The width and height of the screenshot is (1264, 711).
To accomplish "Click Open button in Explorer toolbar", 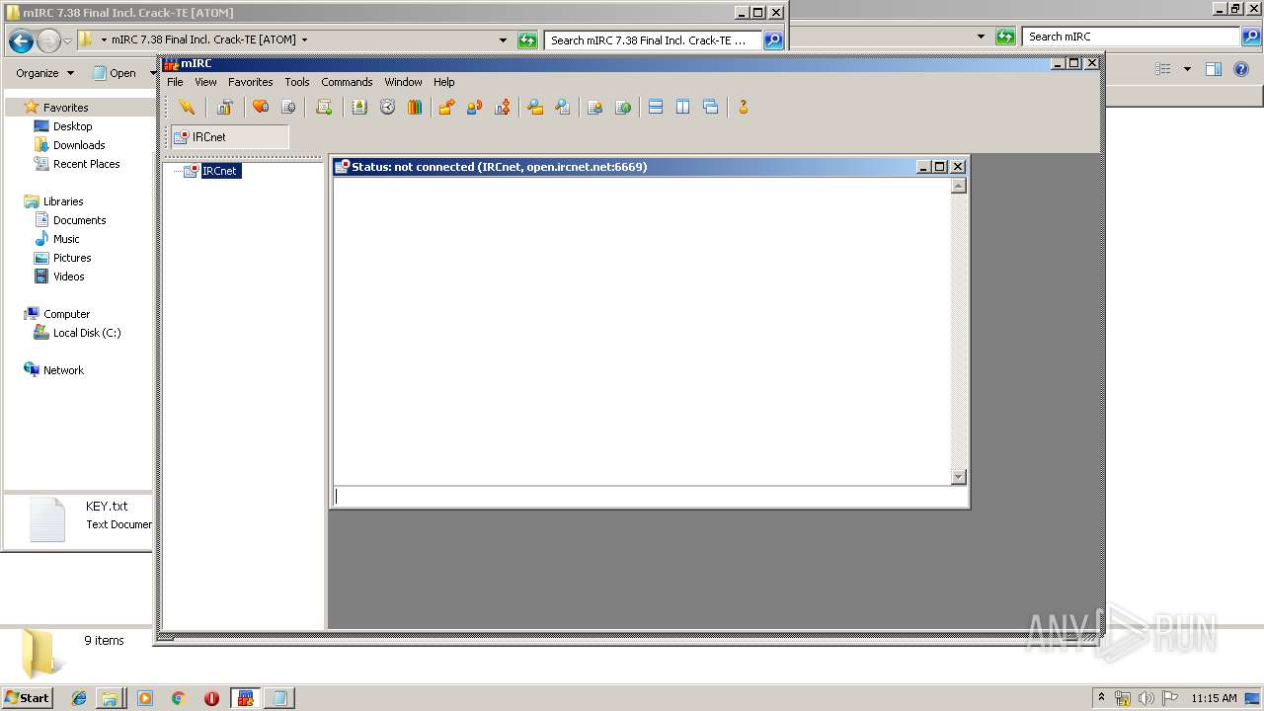I will tap(115, 73).
